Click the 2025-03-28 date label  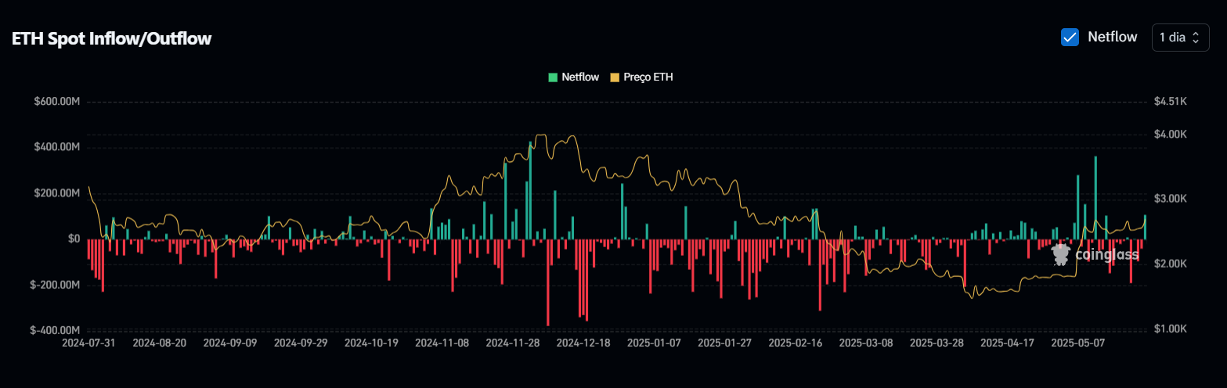tap(936, 343)
